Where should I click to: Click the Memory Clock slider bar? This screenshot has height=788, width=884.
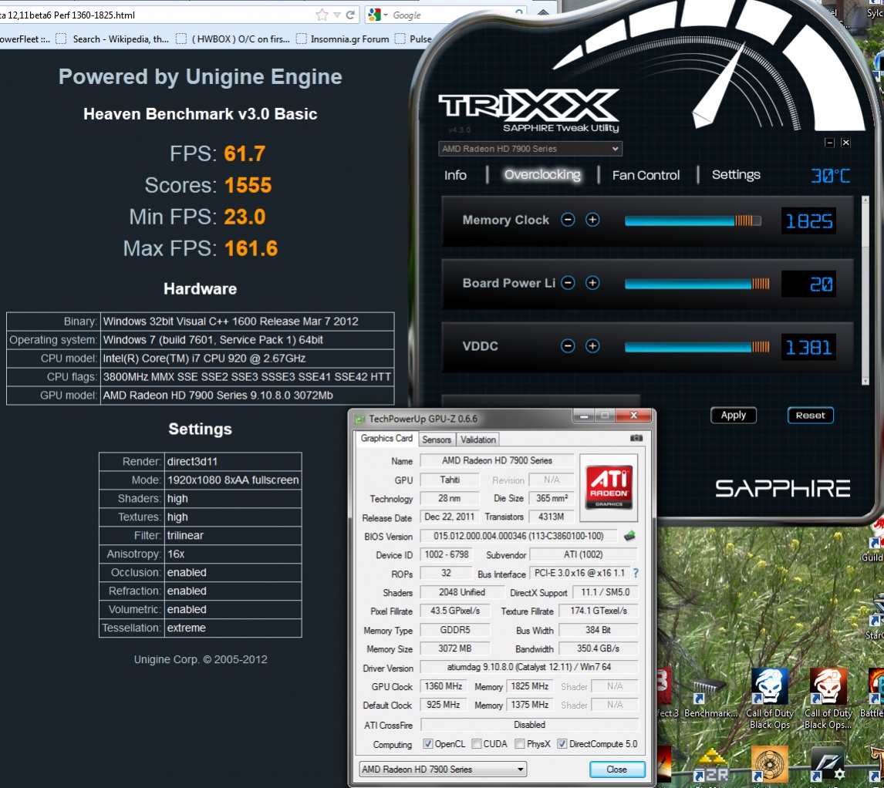(693, 221)
